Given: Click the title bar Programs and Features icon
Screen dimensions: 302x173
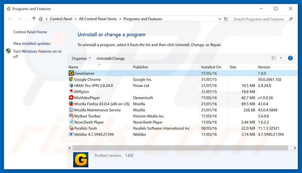Looking at the screenshot, I should pos(9,9).
